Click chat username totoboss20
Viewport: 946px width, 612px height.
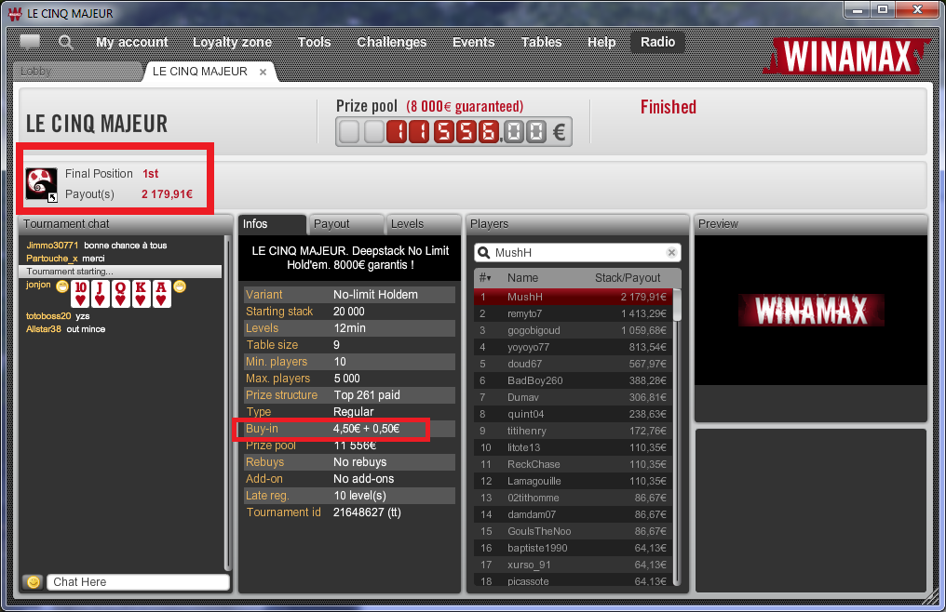point(48,316)
